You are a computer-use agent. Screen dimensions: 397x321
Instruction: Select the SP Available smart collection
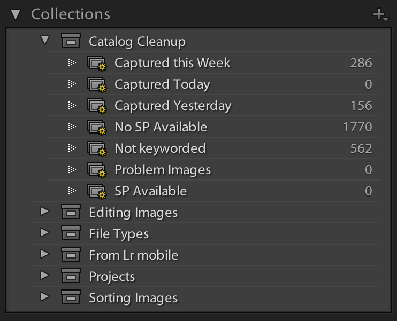pyautogui.click(x=150, y=191)
